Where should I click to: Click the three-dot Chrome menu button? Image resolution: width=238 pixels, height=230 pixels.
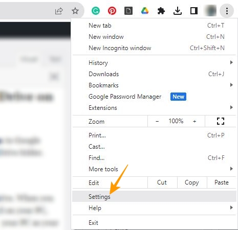tap(227, 11)
